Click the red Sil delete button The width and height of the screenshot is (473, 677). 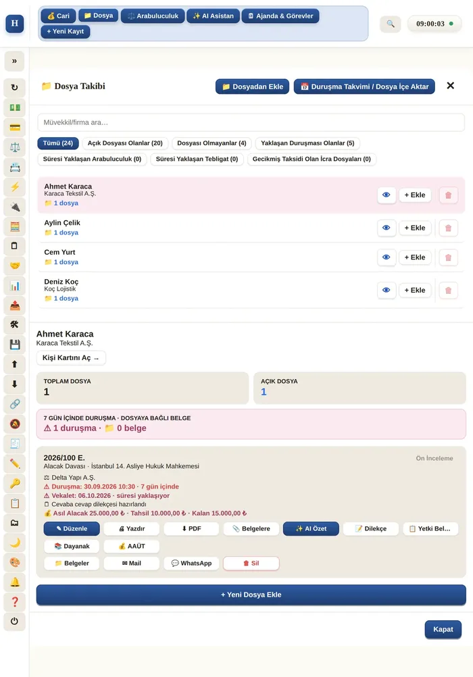(251, 563)
